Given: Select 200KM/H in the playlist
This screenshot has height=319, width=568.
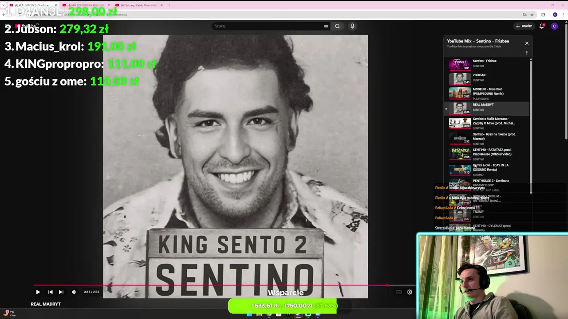Looking at the screenshot, I should (x=487, y=78).
